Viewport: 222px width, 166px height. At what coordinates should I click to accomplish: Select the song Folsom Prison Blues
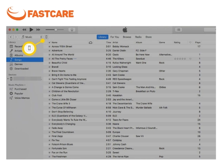tap(62, 144)
